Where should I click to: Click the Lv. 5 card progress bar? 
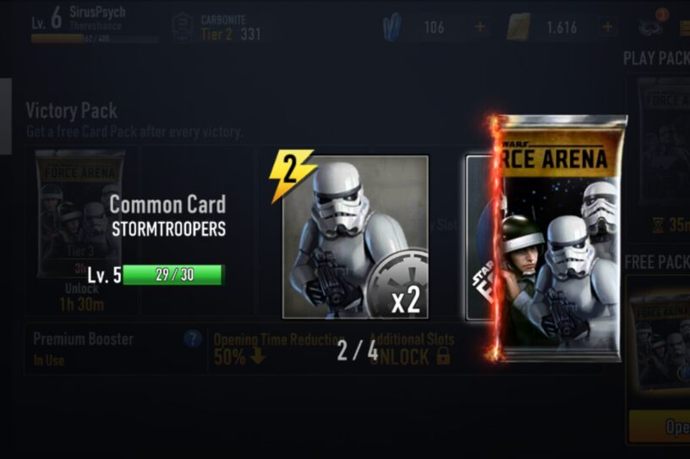click(173, 275)
